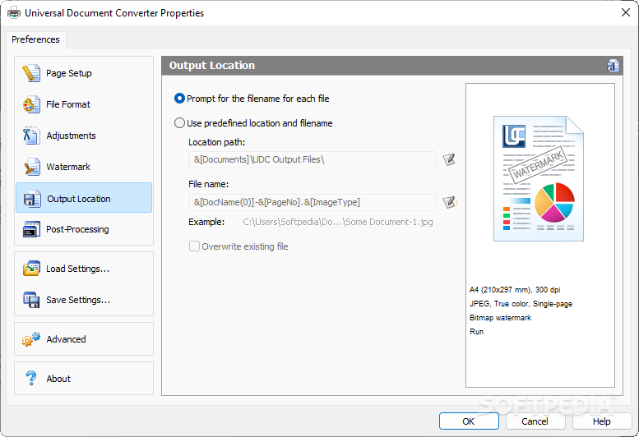Open the Page Setup section
The width and height of the screenshot is (639, 437).
click(84, 73)
